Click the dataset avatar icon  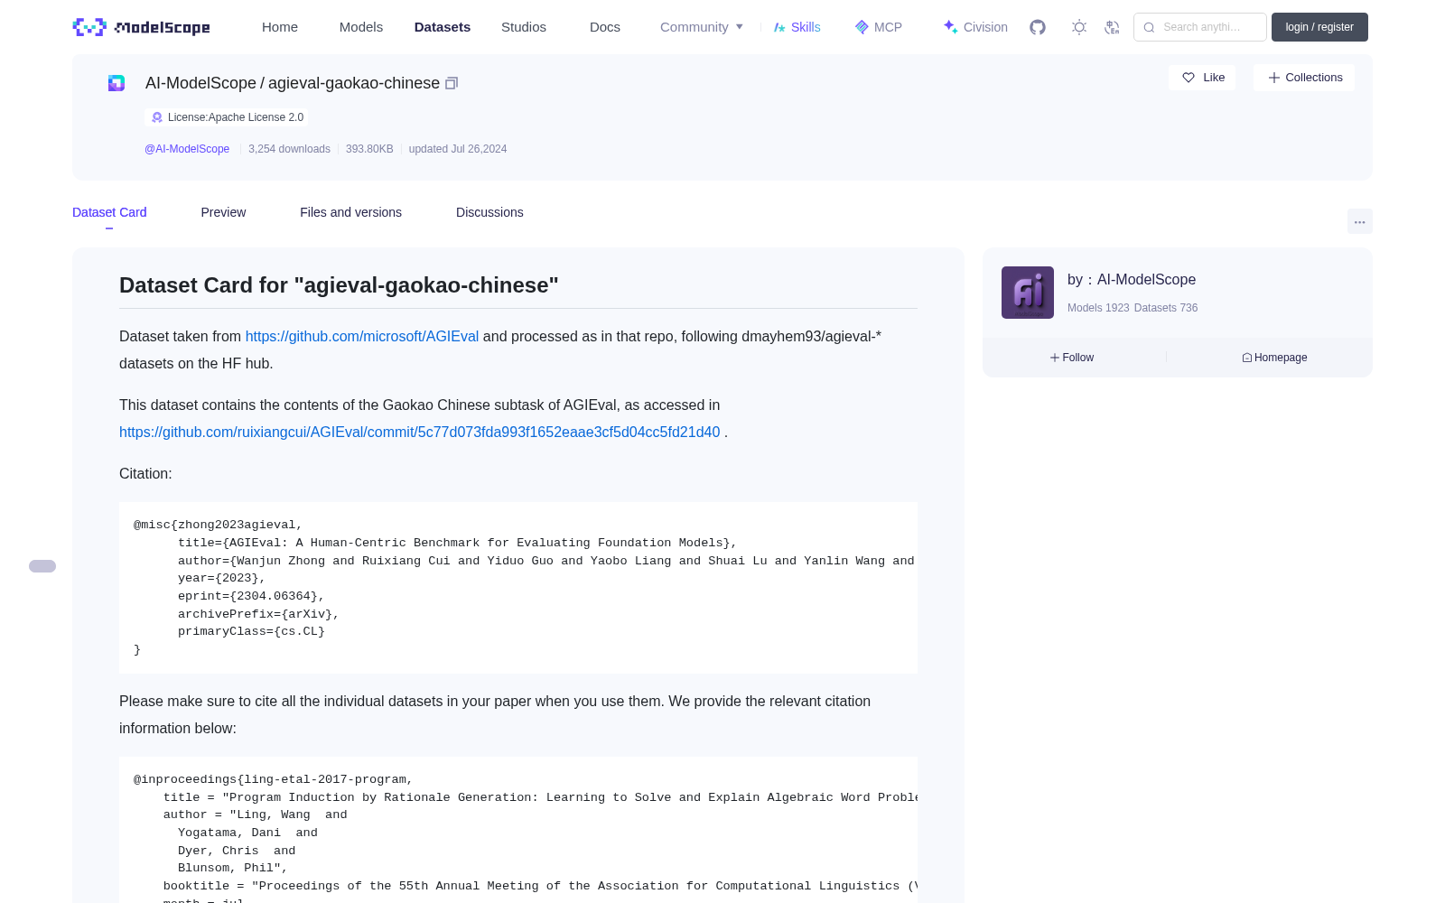click(117, 83)
